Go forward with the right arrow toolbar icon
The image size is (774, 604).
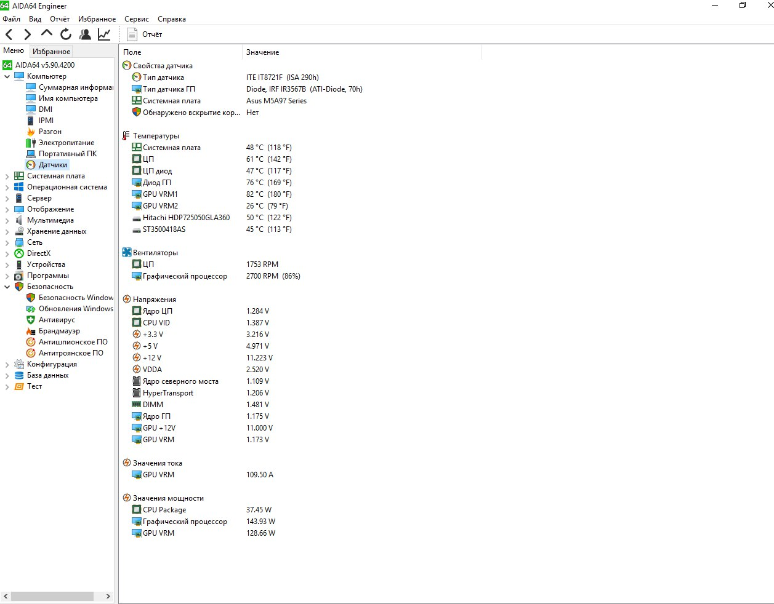click(27, 34)
